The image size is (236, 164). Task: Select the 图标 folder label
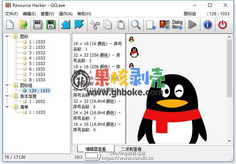[x=24, y=36]
